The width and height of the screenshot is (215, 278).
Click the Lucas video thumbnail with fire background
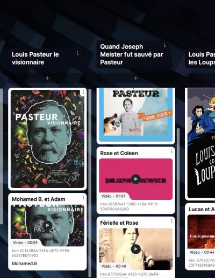[x=201, y=232]
